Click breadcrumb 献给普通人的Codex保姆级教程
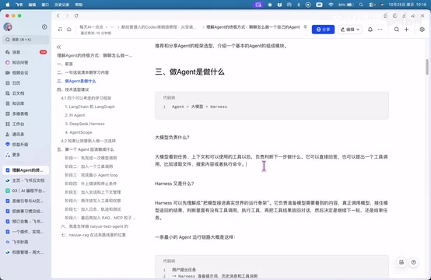Image resolution: width=431 pixels, height=280 pixels. click(x=159, y=27)
